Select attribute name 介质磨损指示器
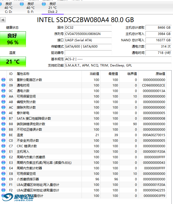 (28, 179)
